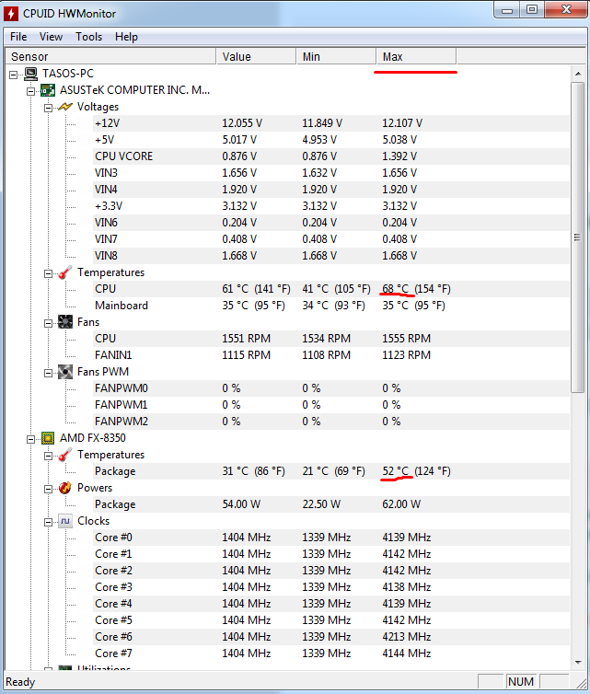Click the Value column header
This screenshot has width=590, height=694.
coord(256,57)
